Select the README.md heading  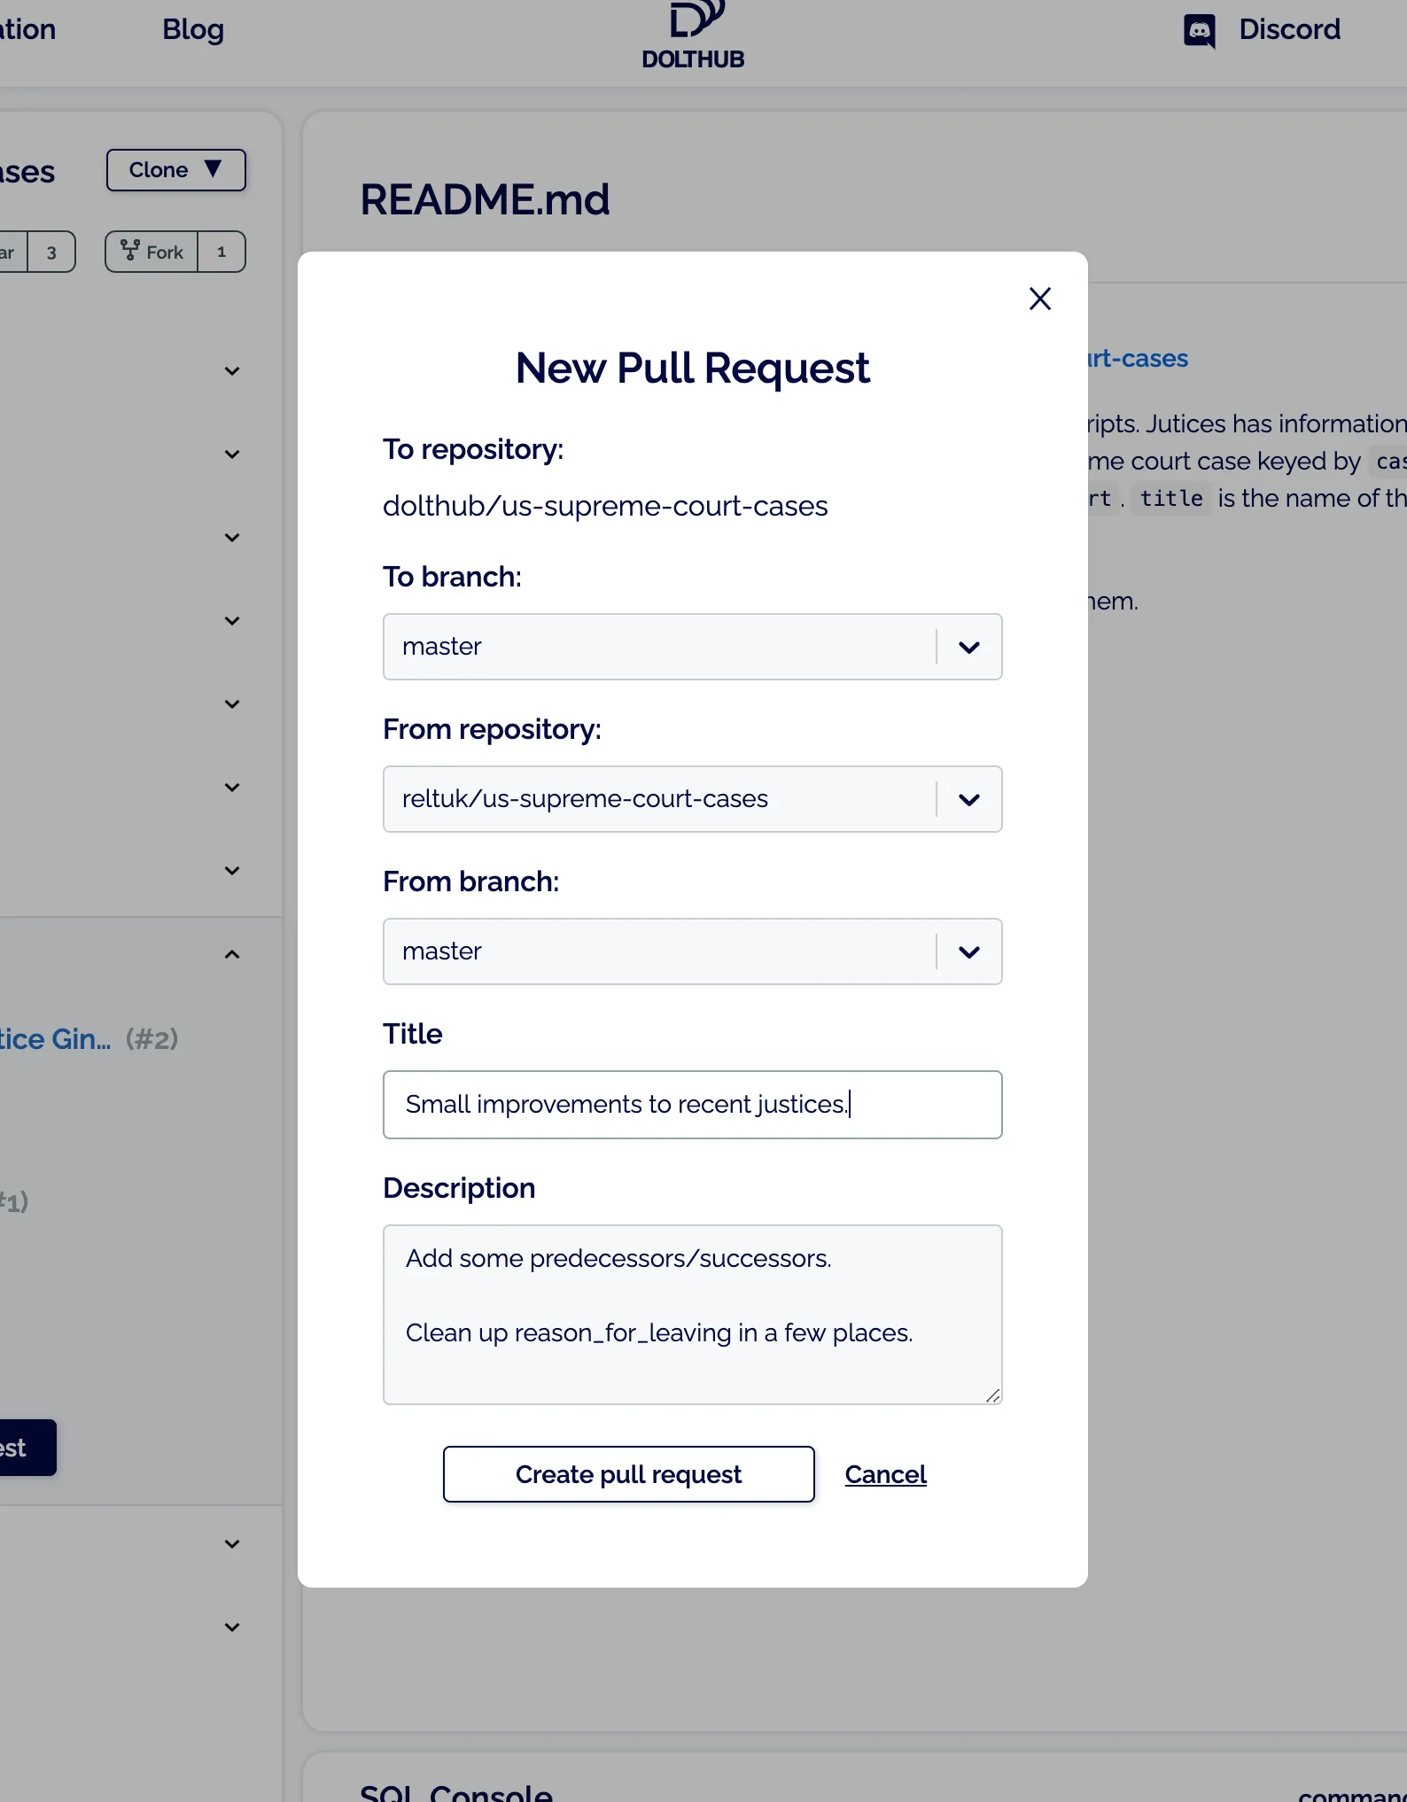(x=484, y=200)
